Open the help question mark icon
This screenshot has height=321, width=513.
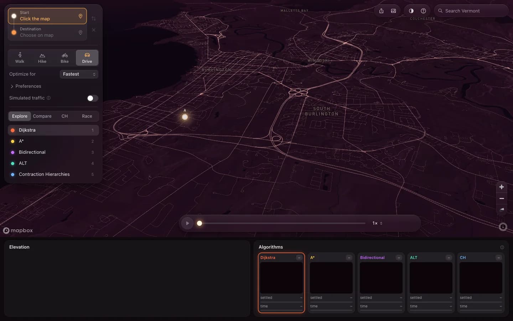point(423,11)
